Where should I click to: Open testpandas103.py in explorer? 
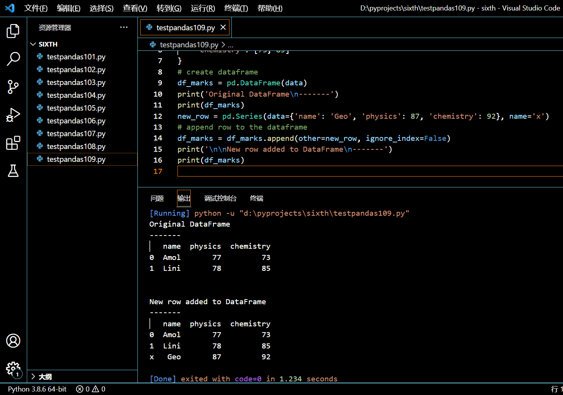click(x=82, y=82)
